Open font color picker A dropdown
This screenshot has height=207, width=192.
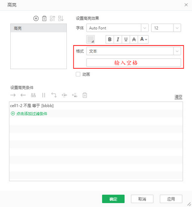click(x=143, y=40)
